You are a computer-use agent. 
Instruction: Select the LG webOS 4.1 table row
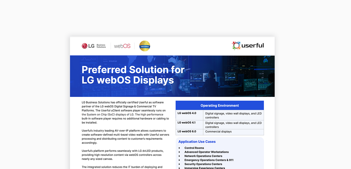[x=220, y=125]
